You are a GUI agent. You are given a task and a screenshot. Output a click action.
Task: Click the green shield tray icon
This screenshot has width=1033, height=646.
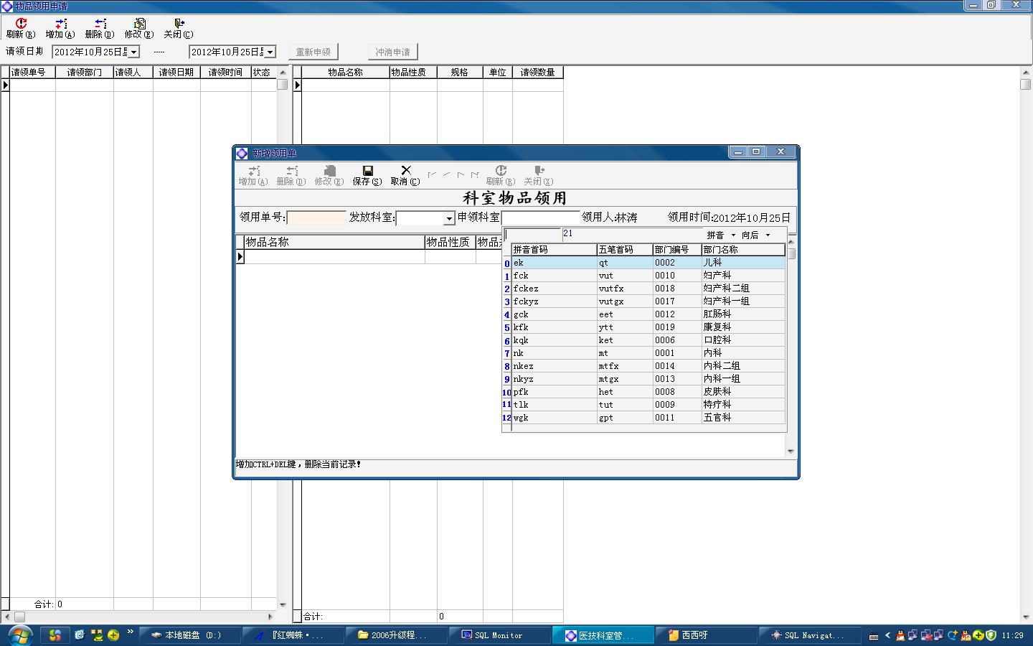(x=991, y=635)
